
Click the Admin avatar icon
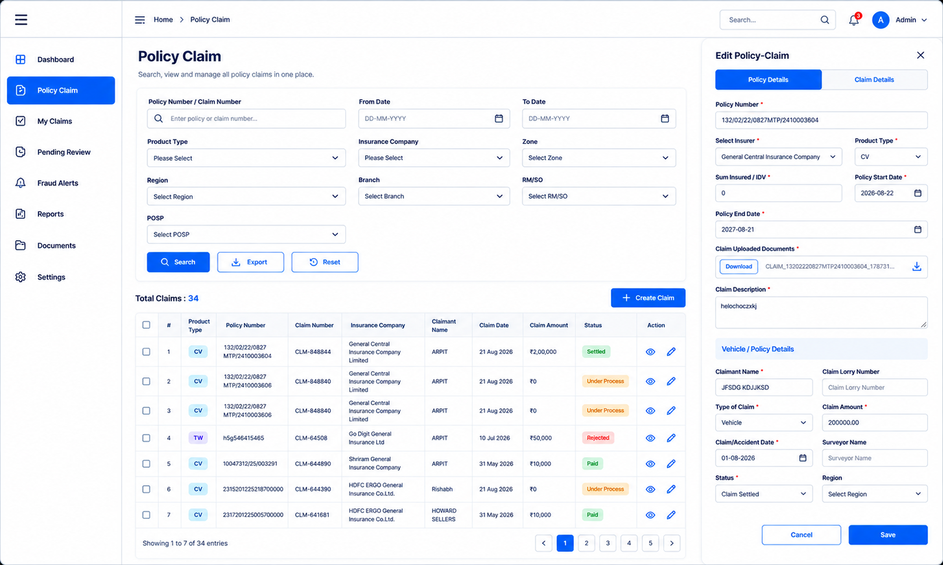pos(880,20)
